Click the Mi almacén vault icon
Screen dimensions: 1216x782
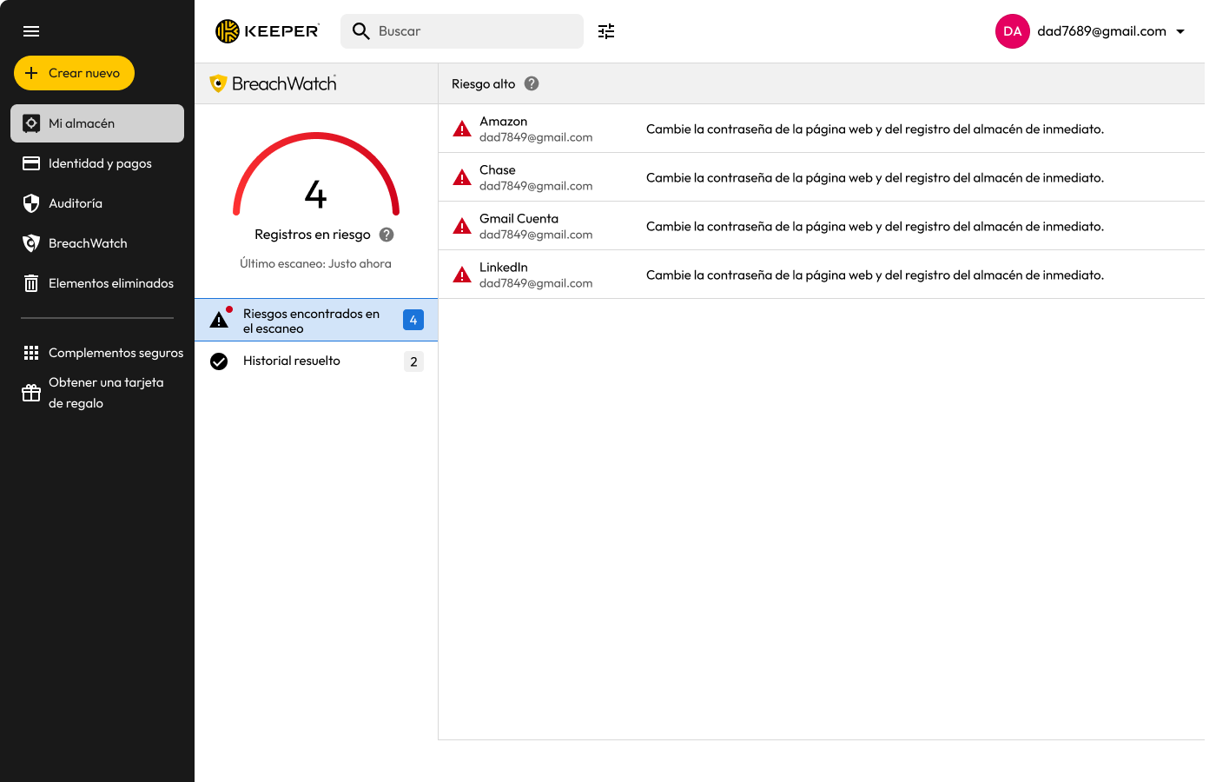click(31, 123)
